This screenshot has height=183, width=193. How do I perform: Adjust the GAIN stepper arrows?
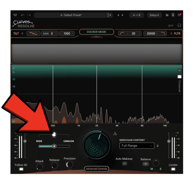click(x=56, y=33)
